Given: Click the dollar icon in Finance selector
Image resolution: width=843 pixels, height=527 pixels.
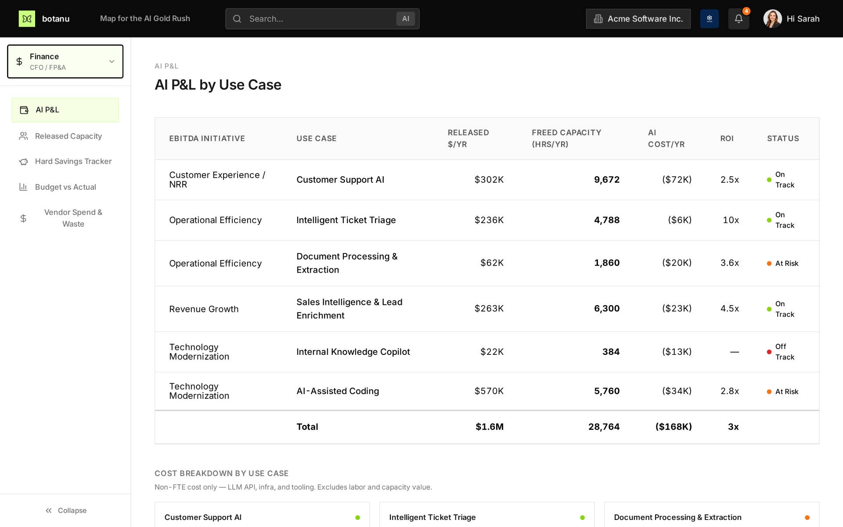Looking at the screenshot, I should [19, 61].
